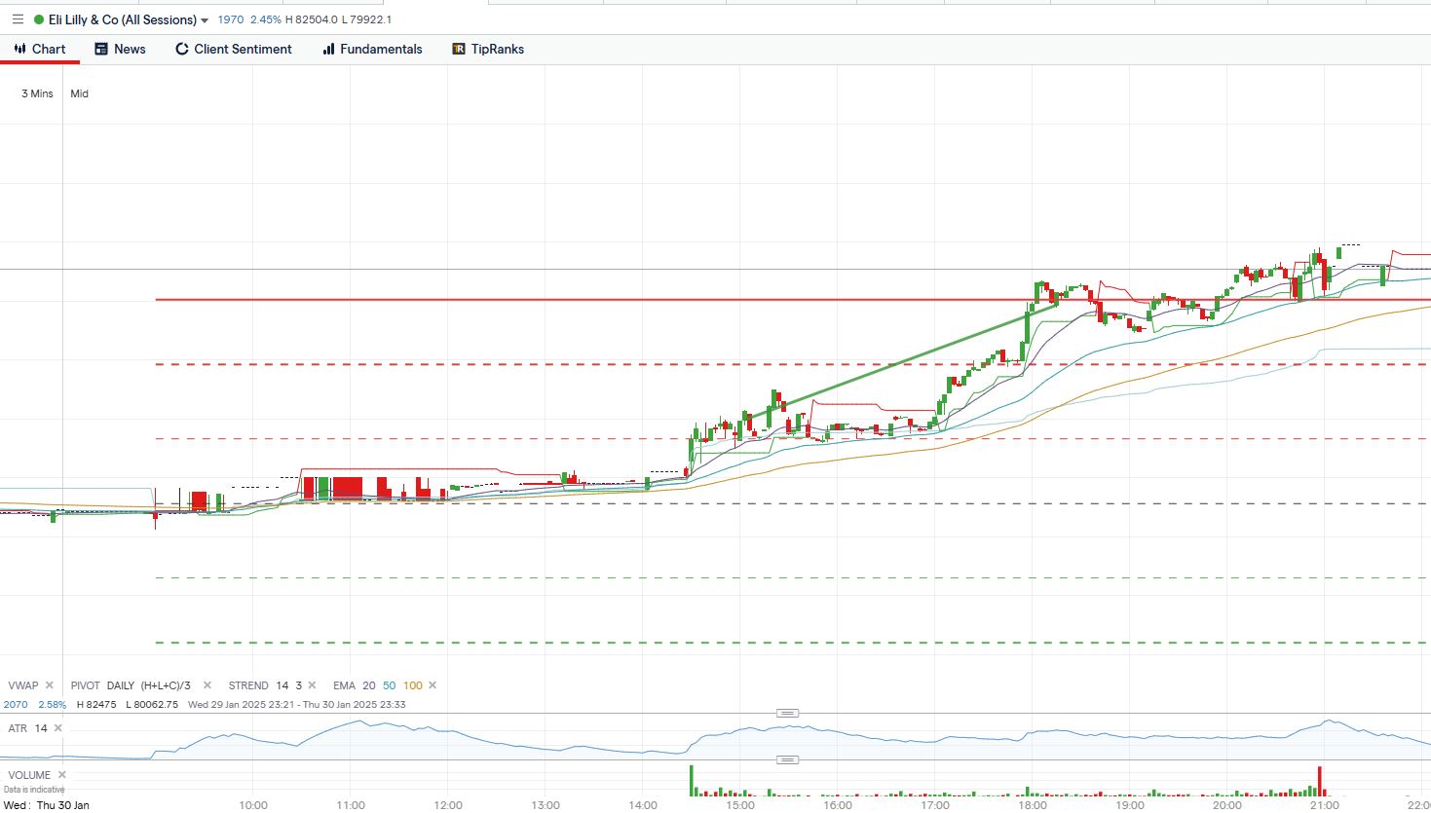
Task: Click the resize handle above VOLUME panel
Action: coord(787,759)
